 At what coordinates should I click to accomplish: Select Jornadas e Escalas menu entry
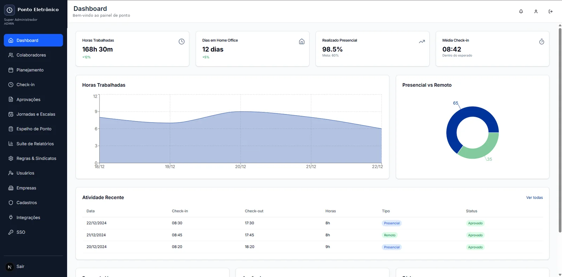click(x=33, y=114)
